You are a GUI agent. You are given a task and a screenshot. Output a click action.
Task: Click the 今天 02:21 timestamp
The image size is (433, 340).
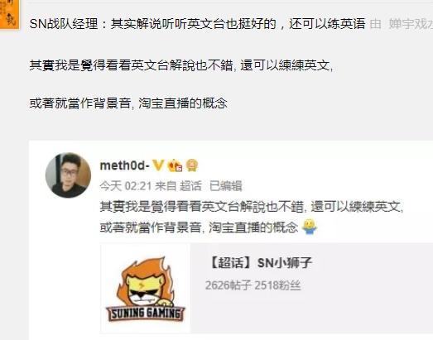pos(125,186)
